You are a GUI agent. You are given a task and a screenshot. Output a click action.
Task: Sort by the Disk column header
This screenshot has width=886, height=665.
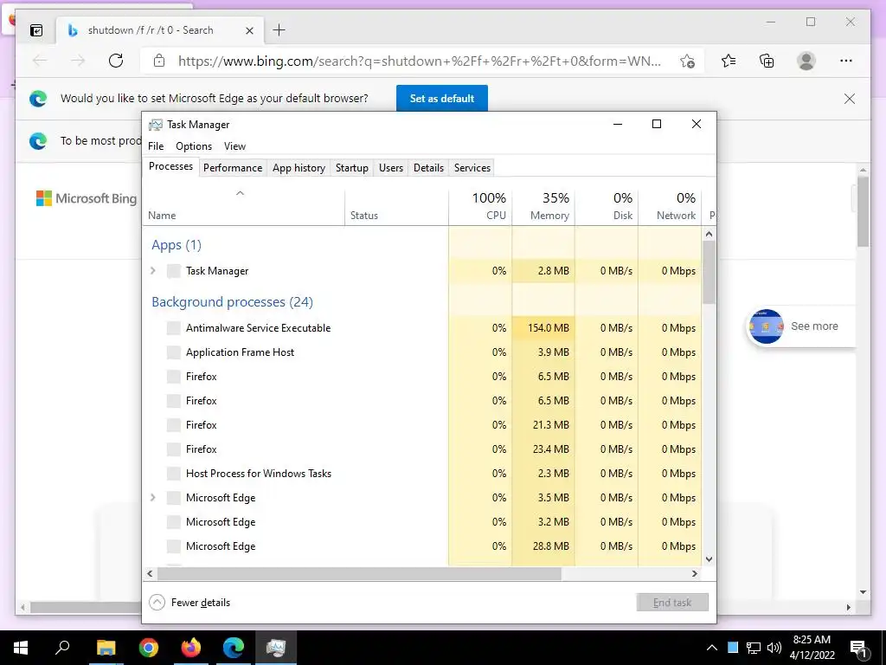tap(607, 206)
